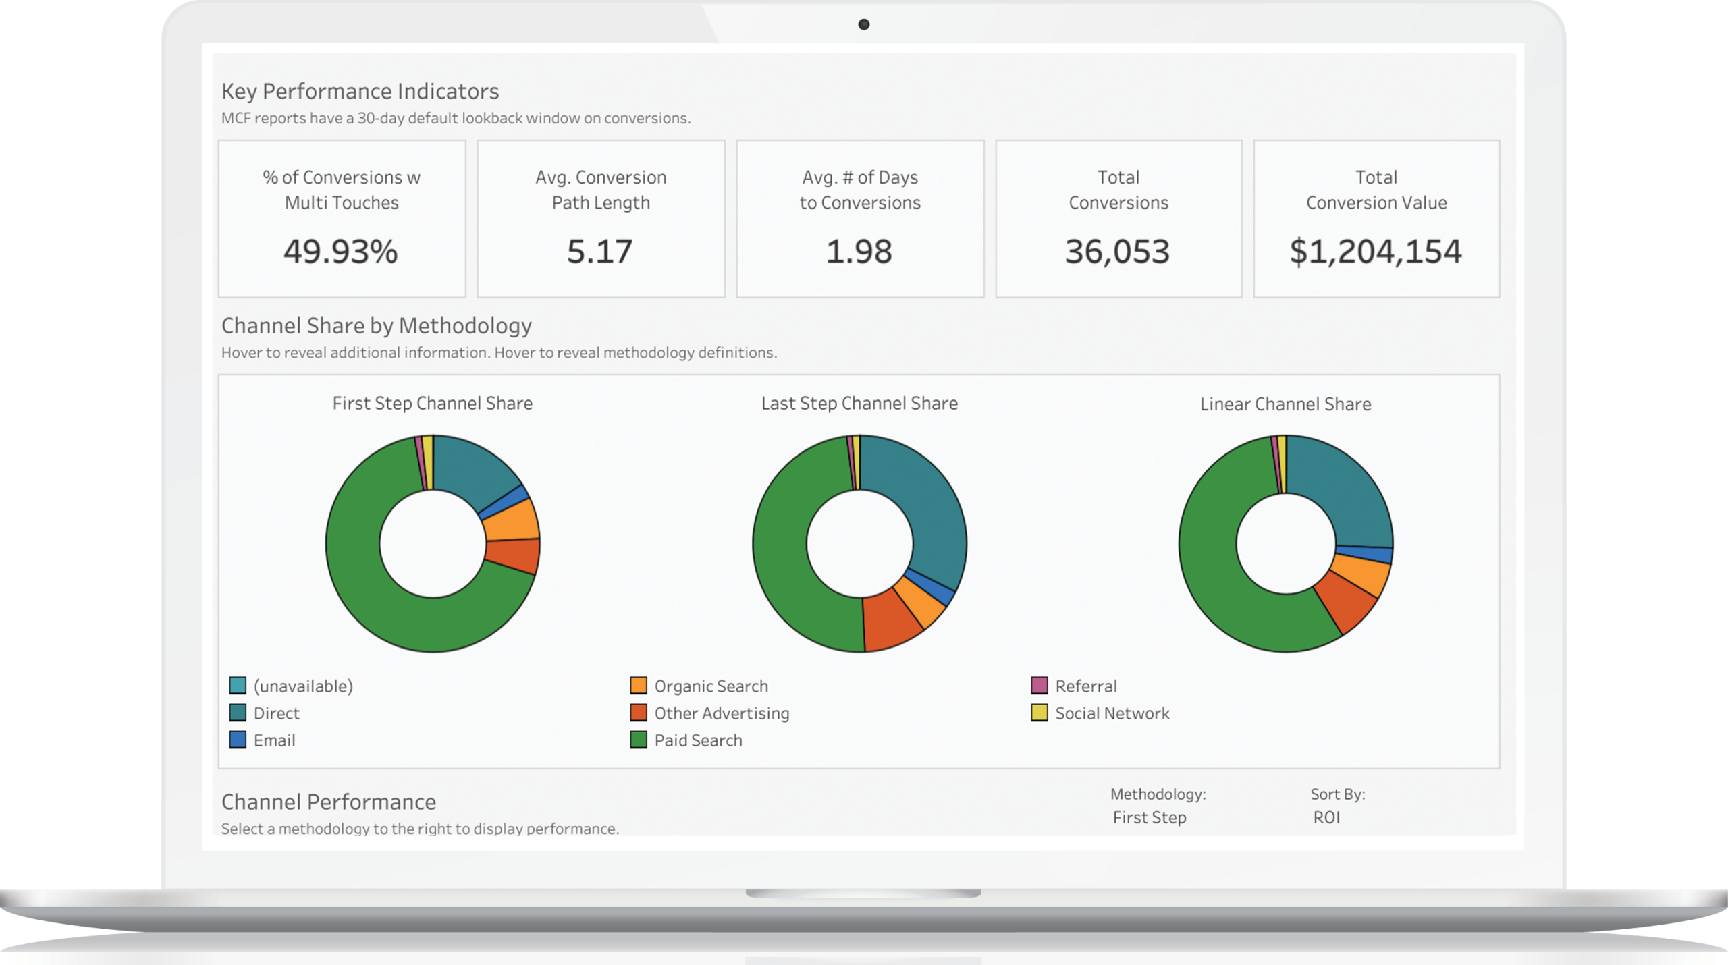The height and width of the screenshot is (965, 1728).
Task: Click the Paid Search green legend swatch
Action: click(x=638, y=740)
